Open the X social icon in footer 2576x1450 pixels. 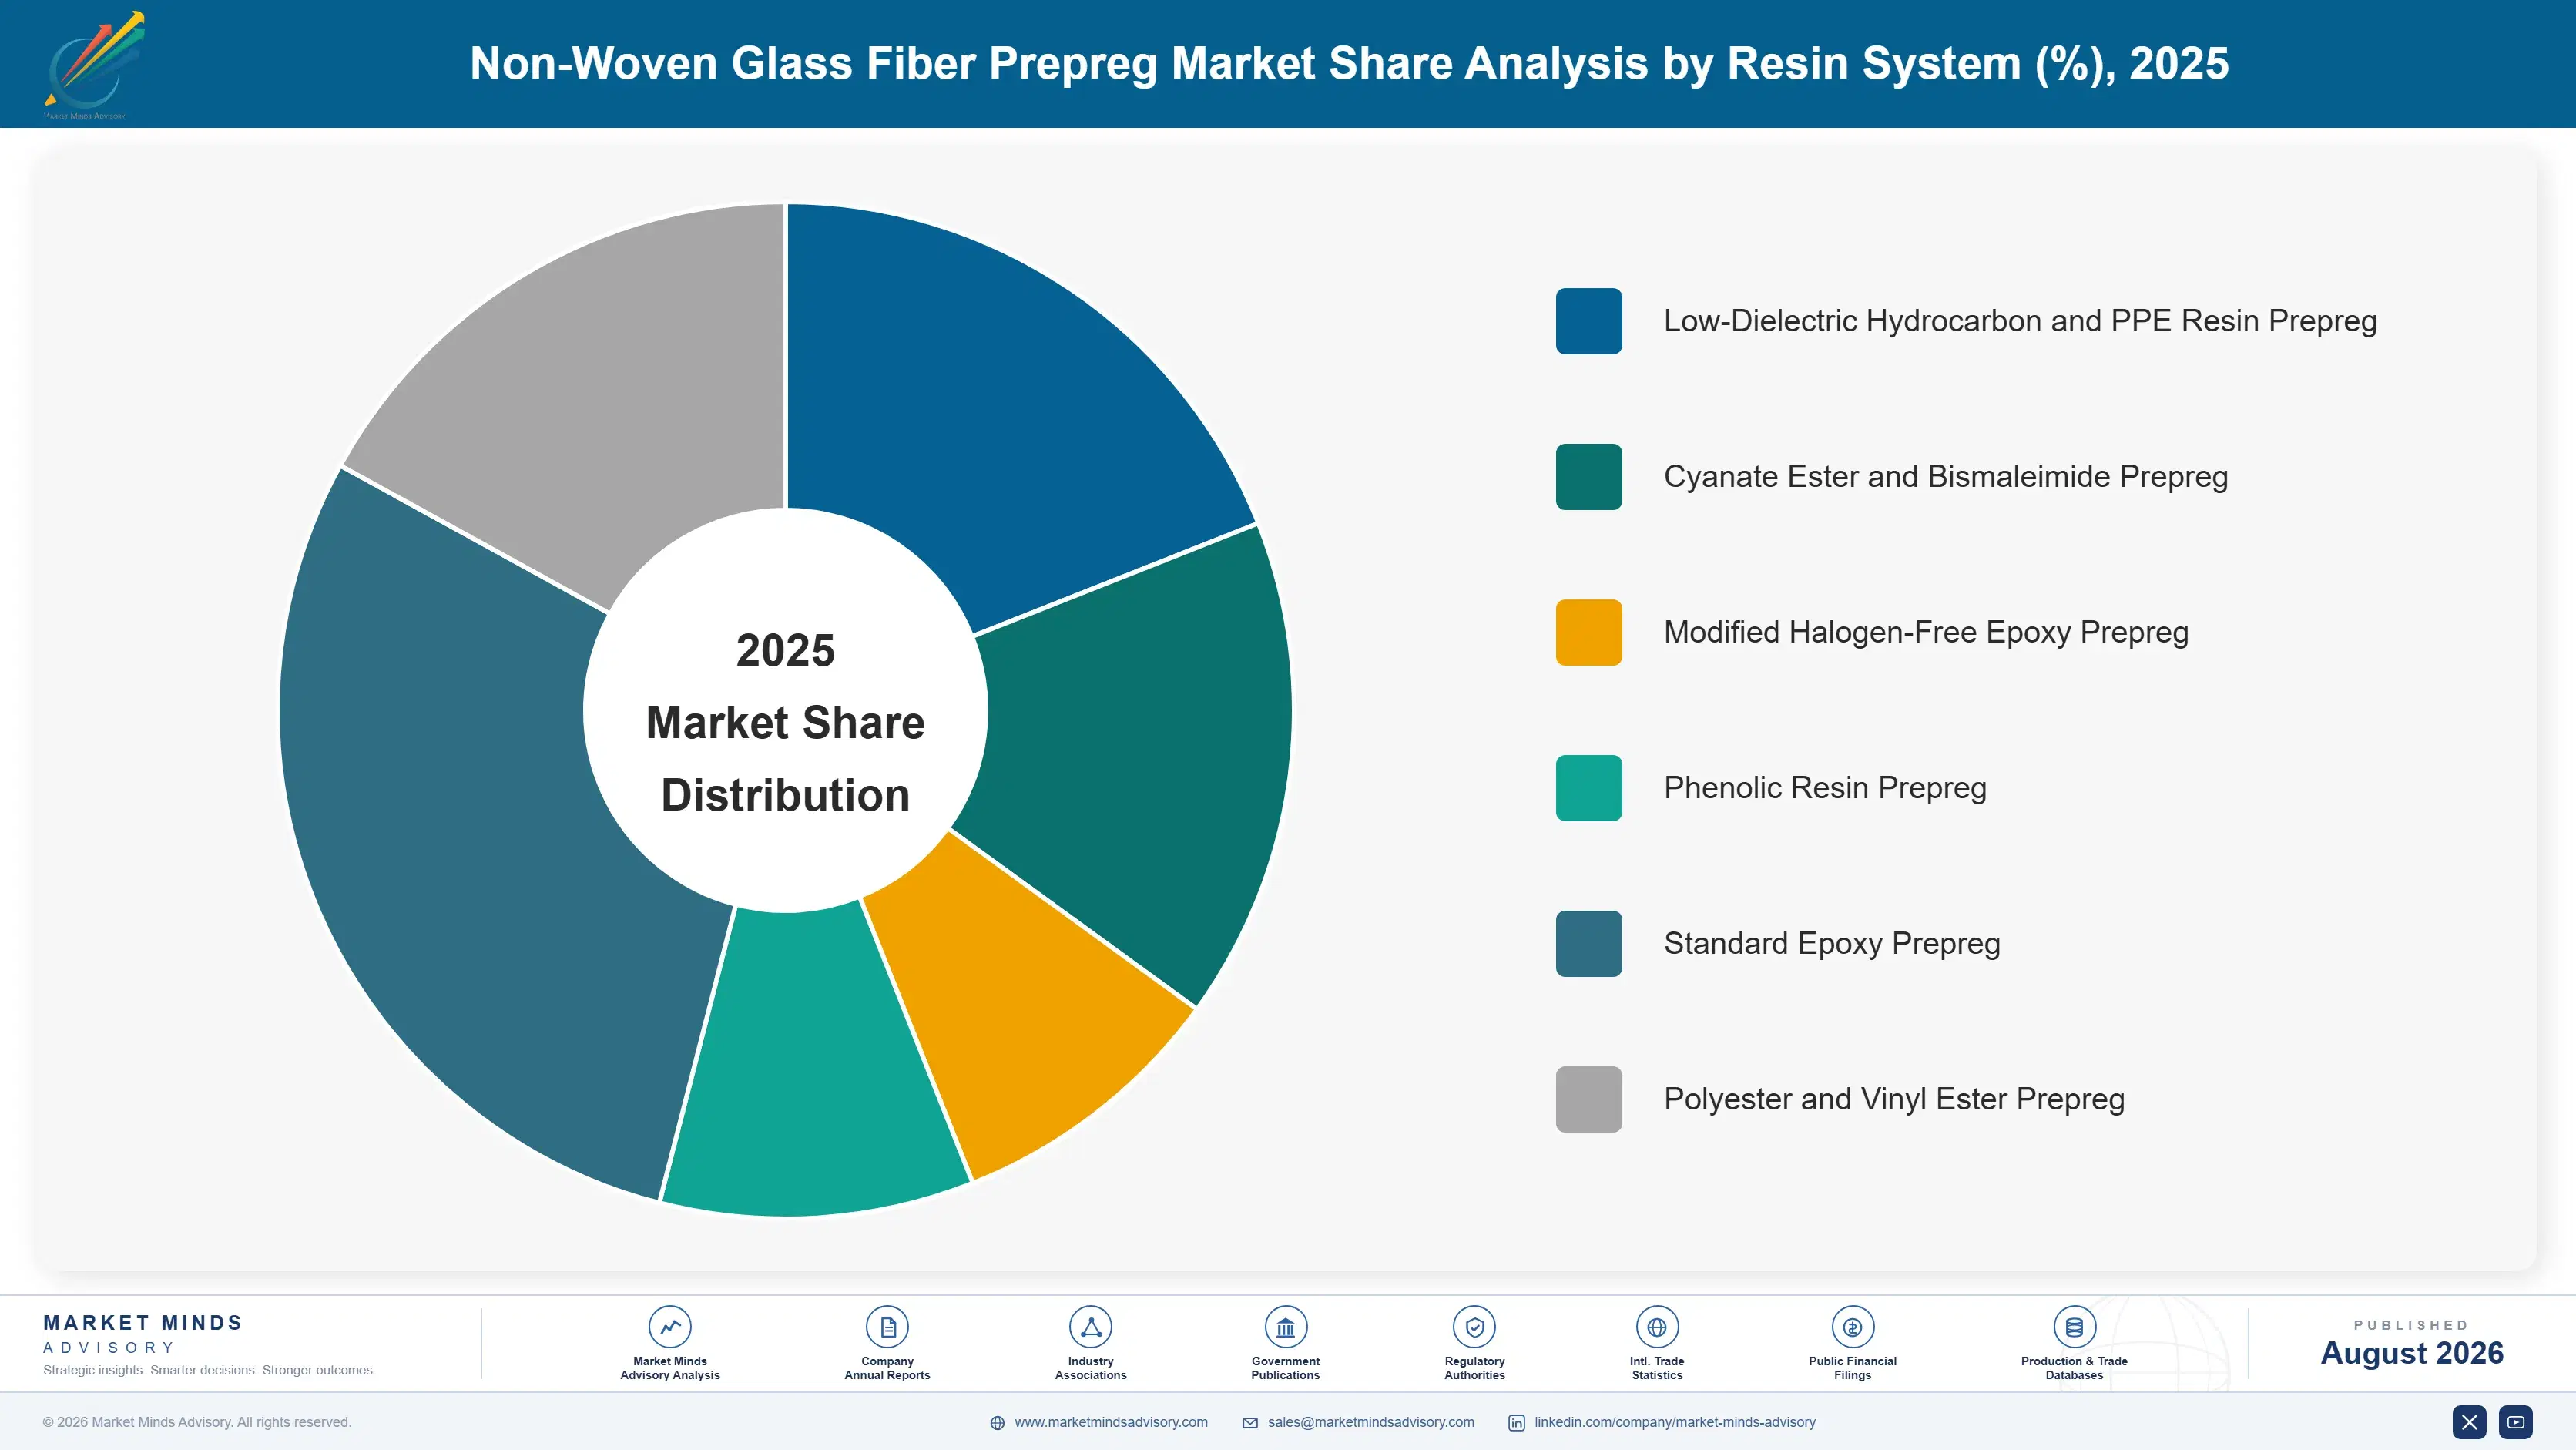(2469, 1422)
